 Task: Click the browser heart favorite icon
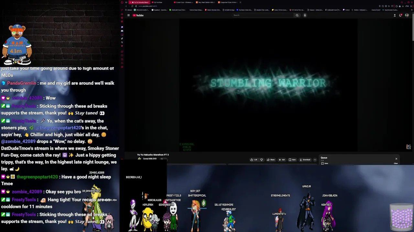coord(392,6)
